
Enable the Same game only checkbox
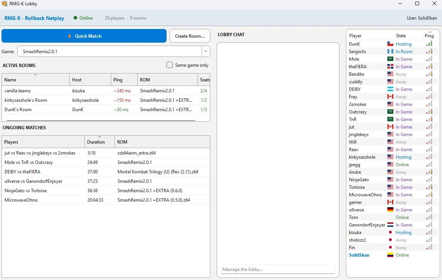click(x=170, y=65)
